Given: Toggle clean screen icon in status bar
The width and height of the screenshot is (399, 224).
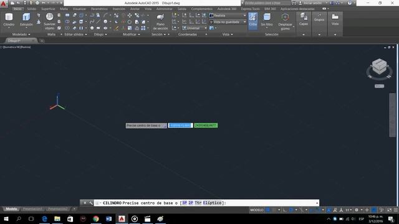Looking at the screenshot, I should pyautogui.click(x=389, y=210).
